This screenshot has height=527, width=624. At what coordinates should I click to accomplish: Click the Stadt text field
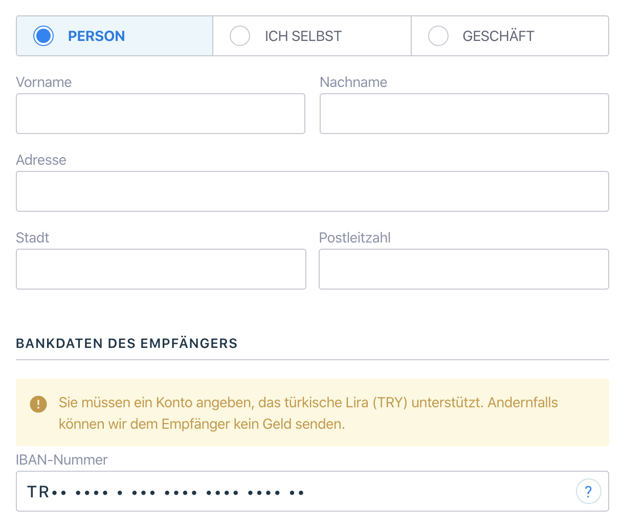tap(161, 269)
